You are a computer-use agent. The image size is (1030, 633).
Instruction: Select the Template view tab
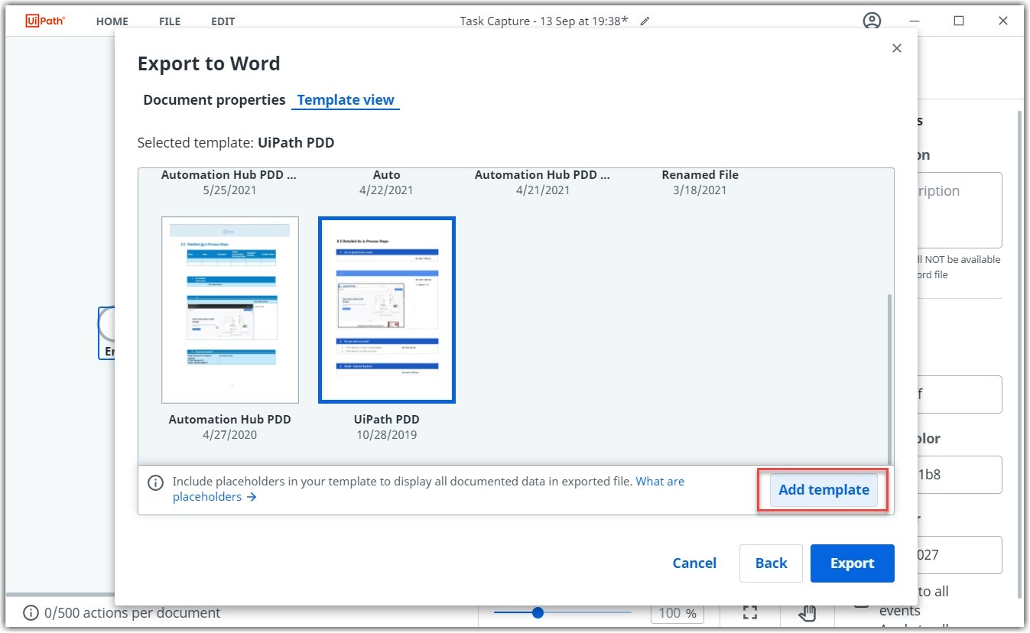346,100
